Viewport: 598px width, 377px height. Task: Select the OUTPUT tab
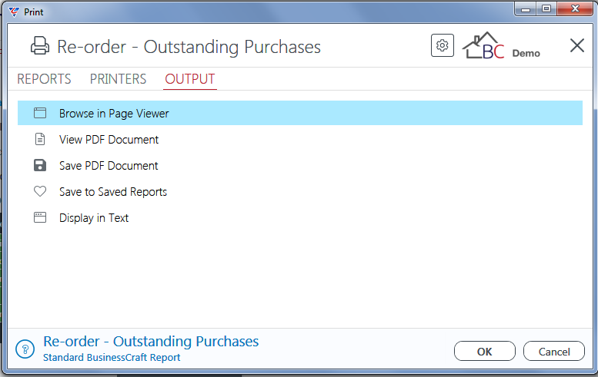point(190,79)
